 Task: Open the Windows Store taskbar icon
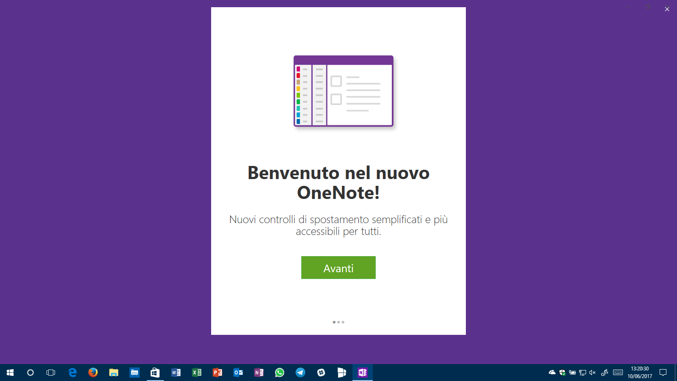155,373
